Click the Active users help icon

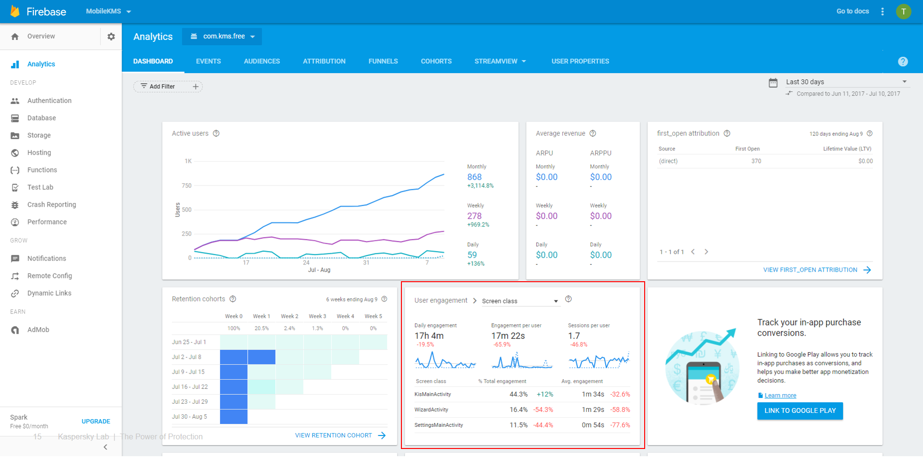point(216,133)
